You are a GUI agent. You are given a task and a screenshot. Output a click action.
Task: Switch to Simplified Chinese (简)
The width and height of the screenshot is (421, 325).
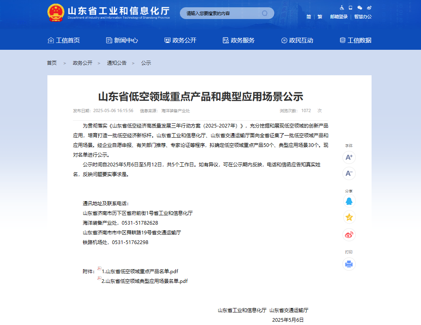pos(309,17)
